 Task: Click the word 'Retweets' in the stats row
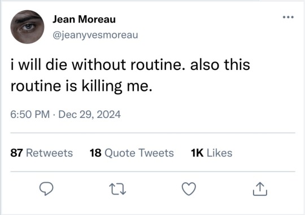point(49,153)
